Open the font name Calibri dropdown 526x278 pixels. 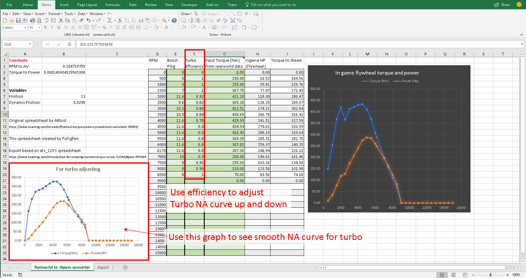[25, 27]
